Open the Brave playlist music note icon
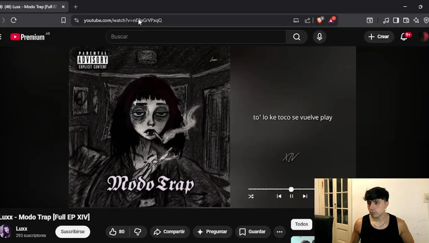 click(386, 20)
